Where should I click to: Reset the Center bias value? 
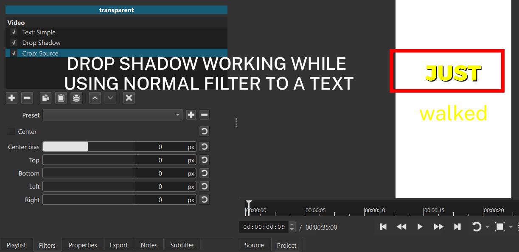tap(204, 147)
